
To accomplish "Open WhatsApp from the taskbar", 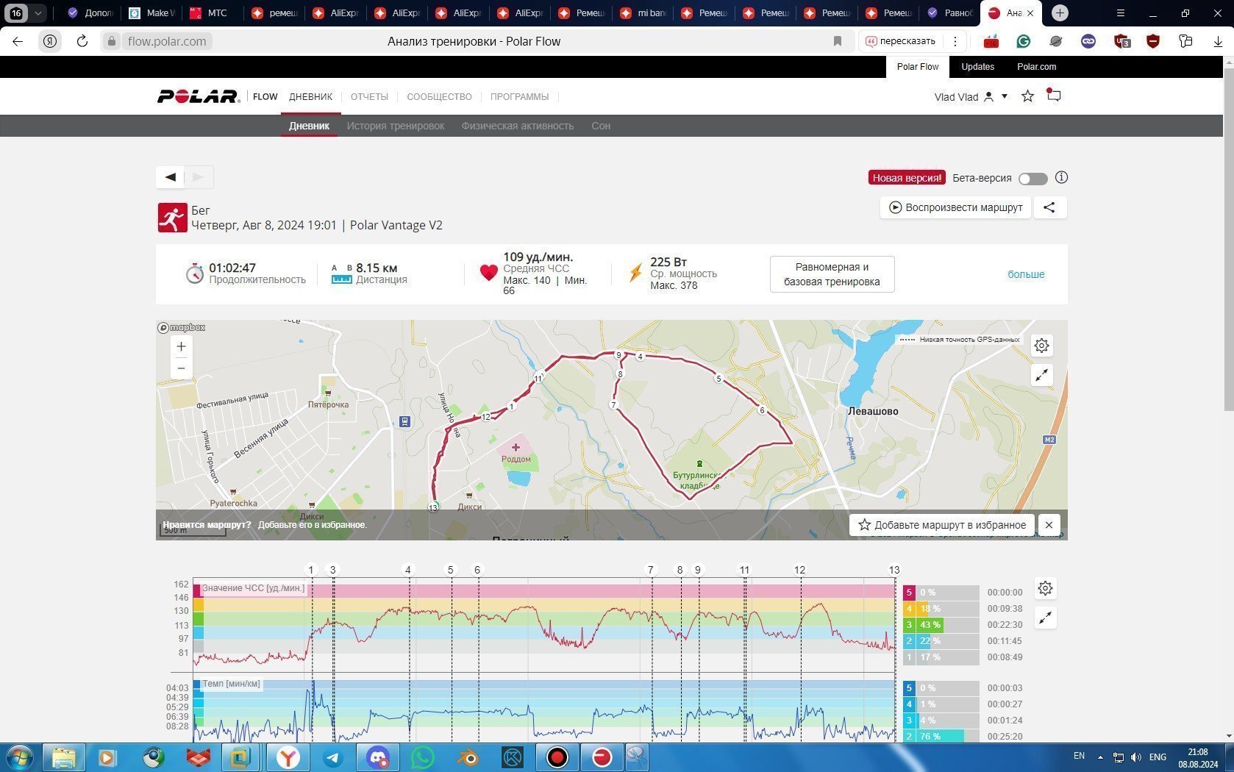I will point(423,757).
